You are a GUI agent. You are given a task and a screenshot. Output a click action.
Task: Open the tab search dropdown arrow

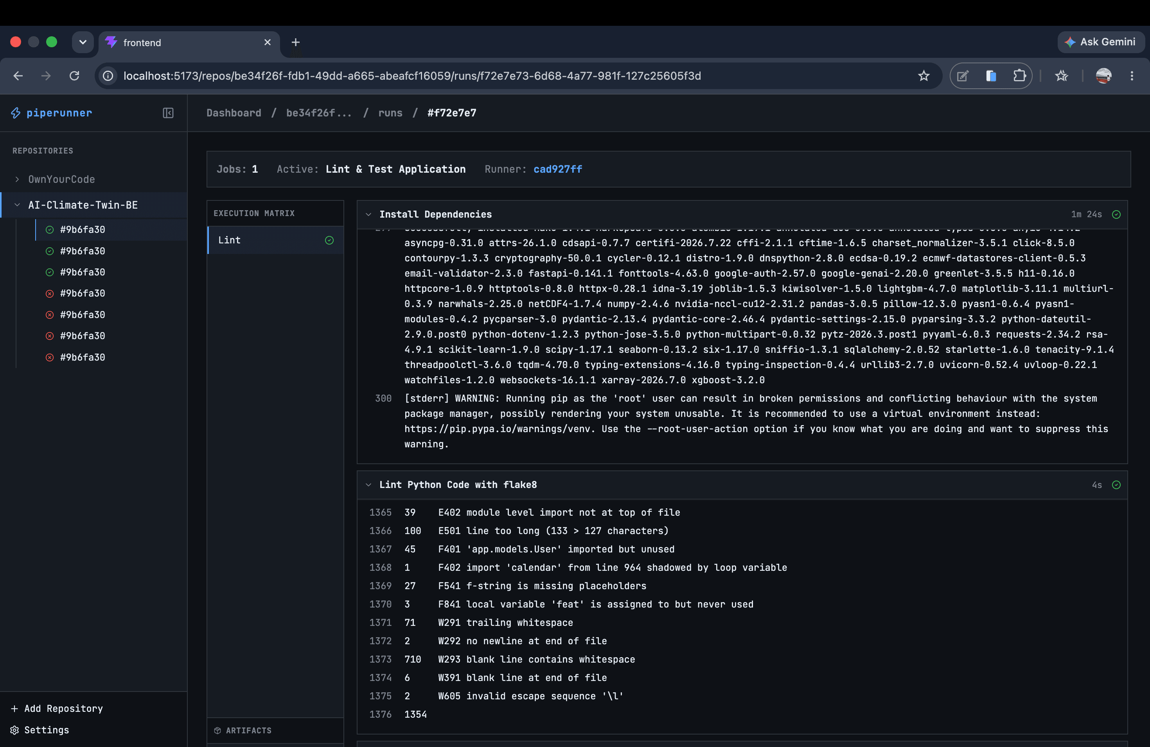(x=83, y=42)
